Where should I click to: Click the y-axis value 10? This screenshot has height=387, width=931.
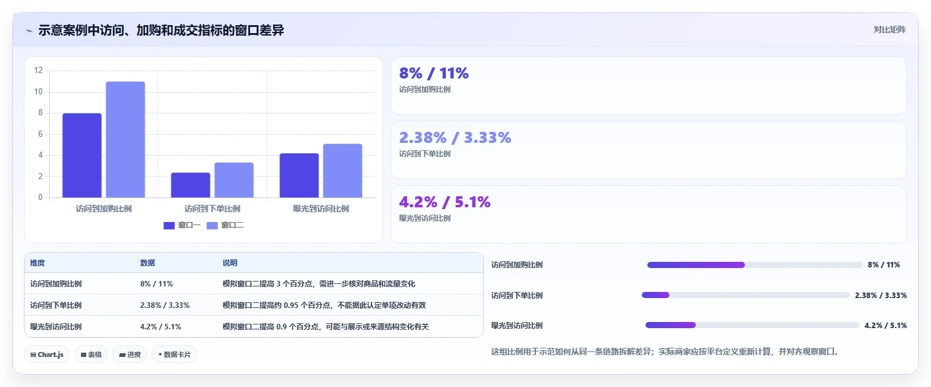pos(39,92)
